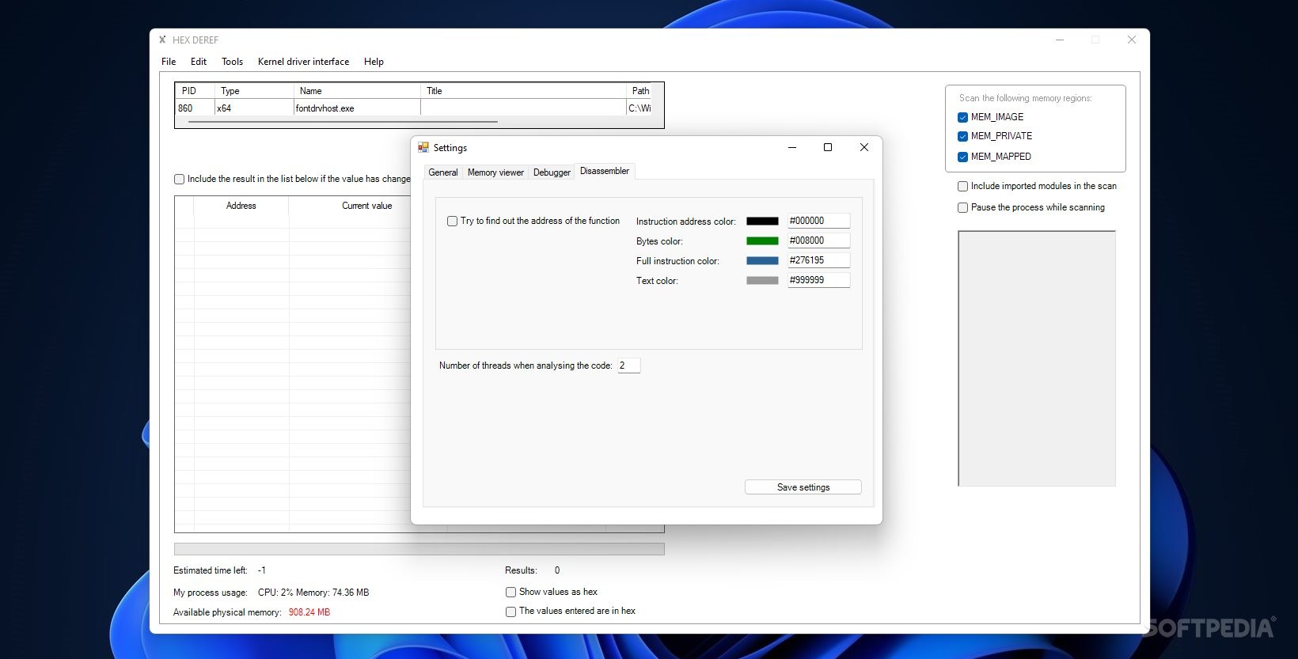Click the Type column header in process list
Viewport: 1298px width, 659px height.
[x=254, y=91]
